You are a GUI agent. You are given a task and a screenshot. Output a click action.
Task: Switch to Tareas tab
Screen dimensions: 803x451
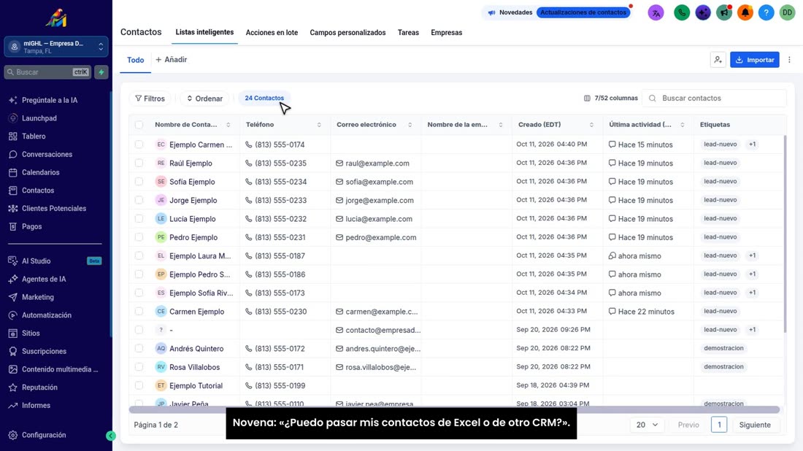pyautogui.click(x=408, y=32)
